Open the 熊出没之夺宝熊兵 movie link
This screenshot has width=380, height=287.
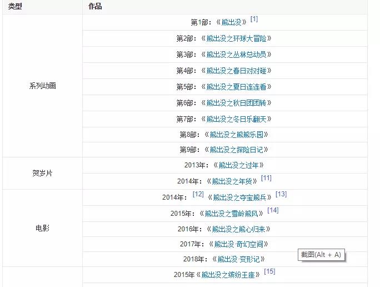click(x=239, y=197)
